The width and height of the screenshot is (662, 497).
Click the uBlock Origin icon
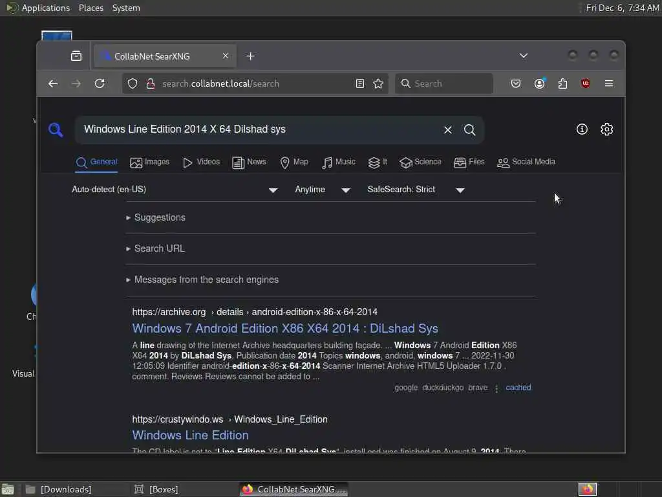point(586,83)
